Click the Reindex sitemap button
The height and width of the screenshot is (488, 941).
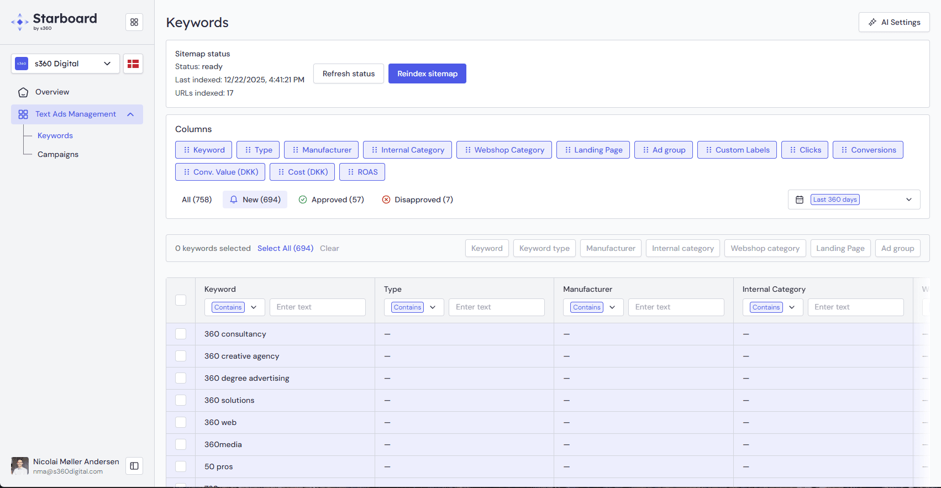(x=427, y=74)
